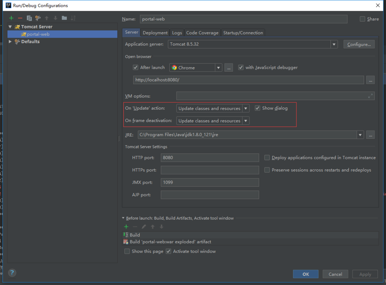Toggle the Share checkbox
The width and height of the screenshot is (386, 285).
pyautogui.click(x=362, y=19)
